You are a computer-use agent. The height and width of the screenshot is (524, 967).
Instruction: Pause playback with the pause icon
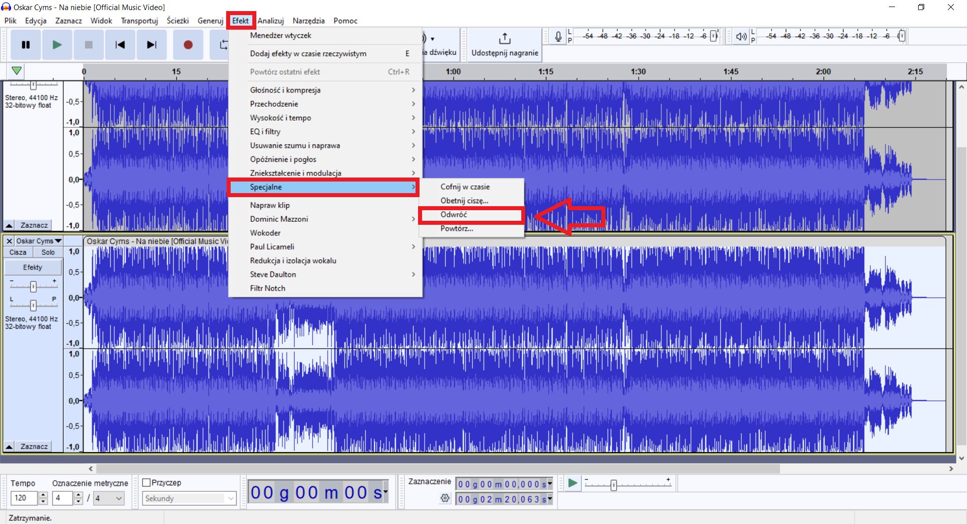point(25,45)
